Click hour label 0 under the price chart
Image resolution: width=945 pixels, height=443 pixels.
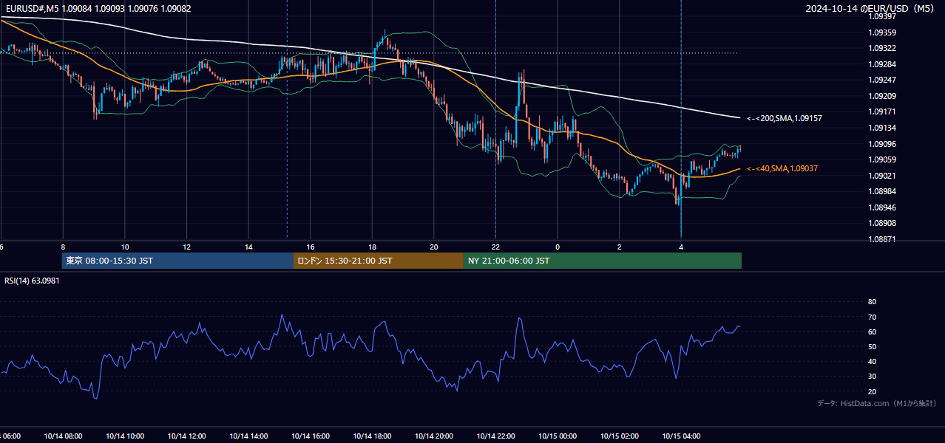tap(558, 247)
